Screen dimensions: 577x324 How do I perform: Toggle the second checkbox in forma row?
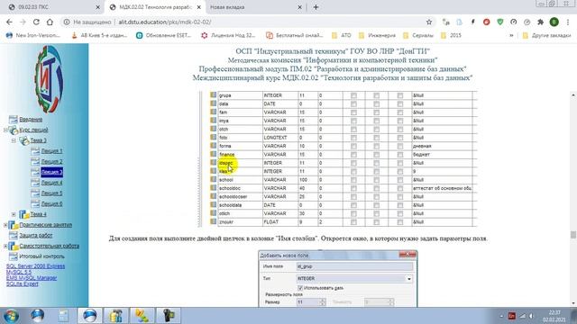click(x=377, y=146)
